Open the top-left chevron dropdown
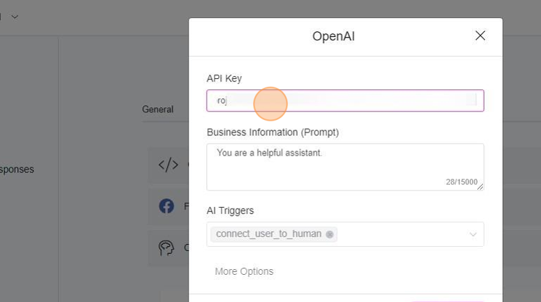This screenshot has width=541, height=302. click(15, 16)
